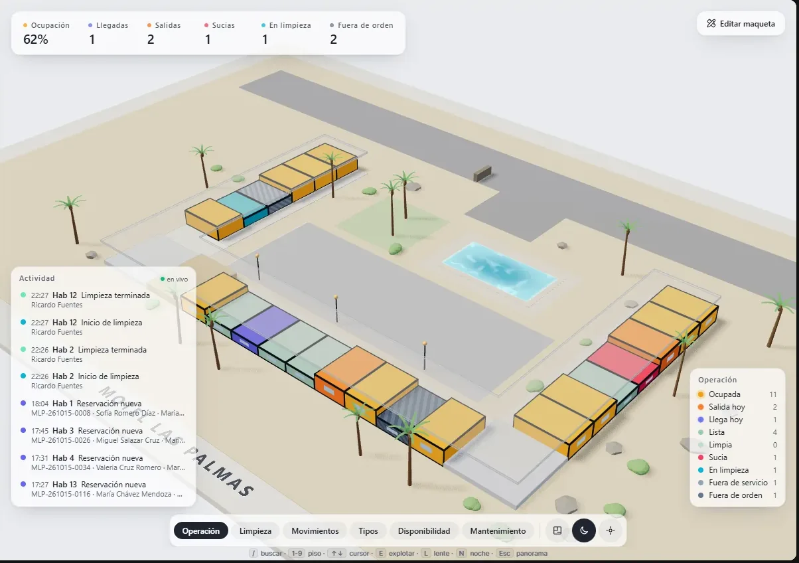This screenshot has width=799, height=563.
Task: Switch to the Operación tab
Action: click(x=201, y=530)
